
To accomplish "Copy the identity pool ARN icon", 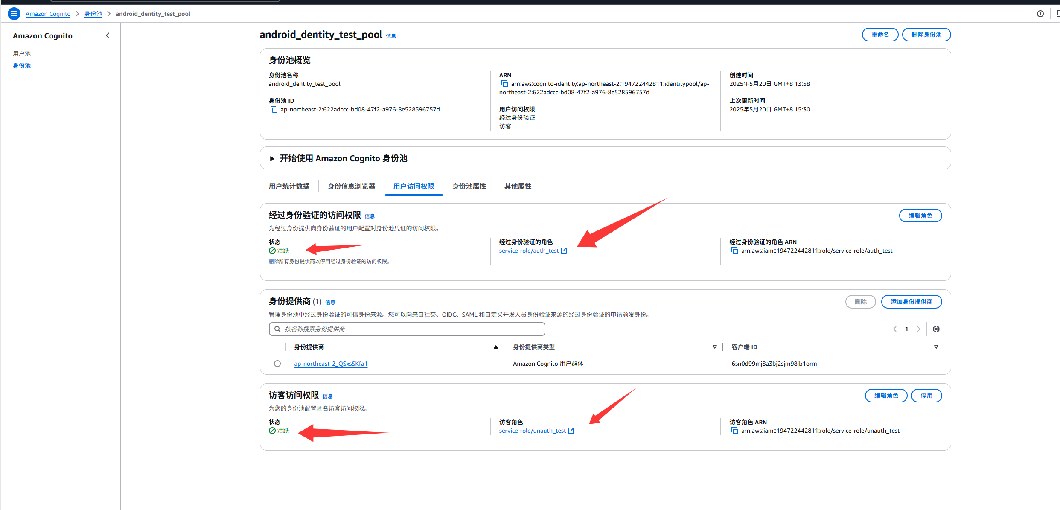I will click(504, 84).
